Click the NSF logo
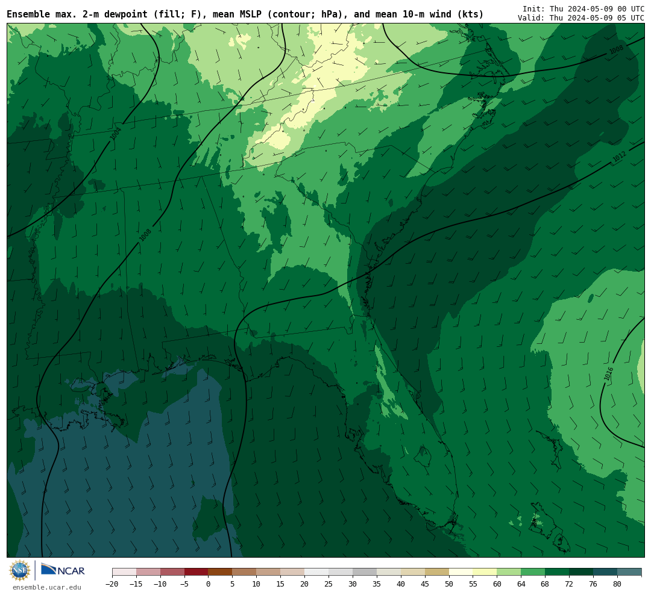 [x=20, y=570]
